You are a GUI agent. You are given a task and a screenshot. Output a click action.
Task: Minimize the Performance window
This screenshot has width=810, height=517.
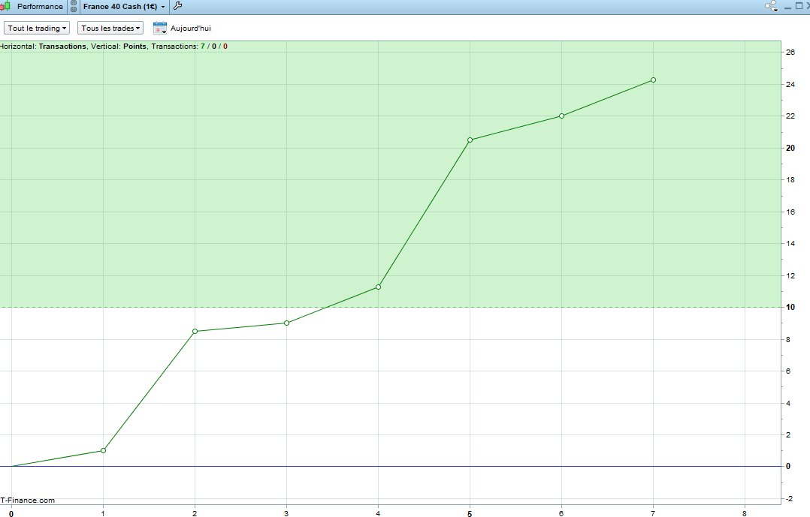click(787, 8)
